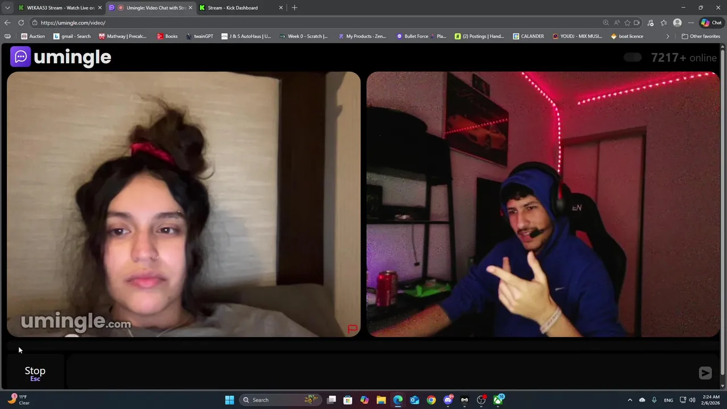Open the browser profile avatar
Viewport: 727px width, 409px height.
pyautogui.click(x=677, y=23)
